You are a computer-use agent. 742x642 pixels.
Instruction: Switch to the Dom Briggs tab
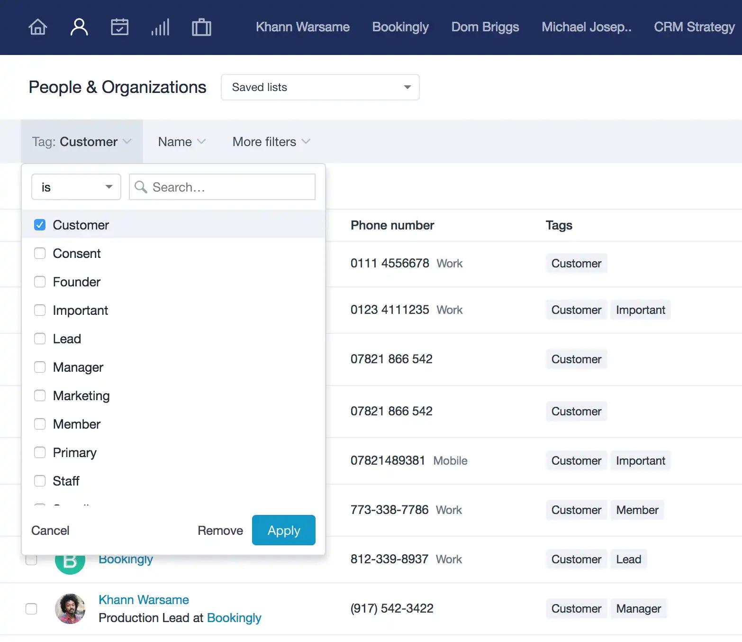485,27
